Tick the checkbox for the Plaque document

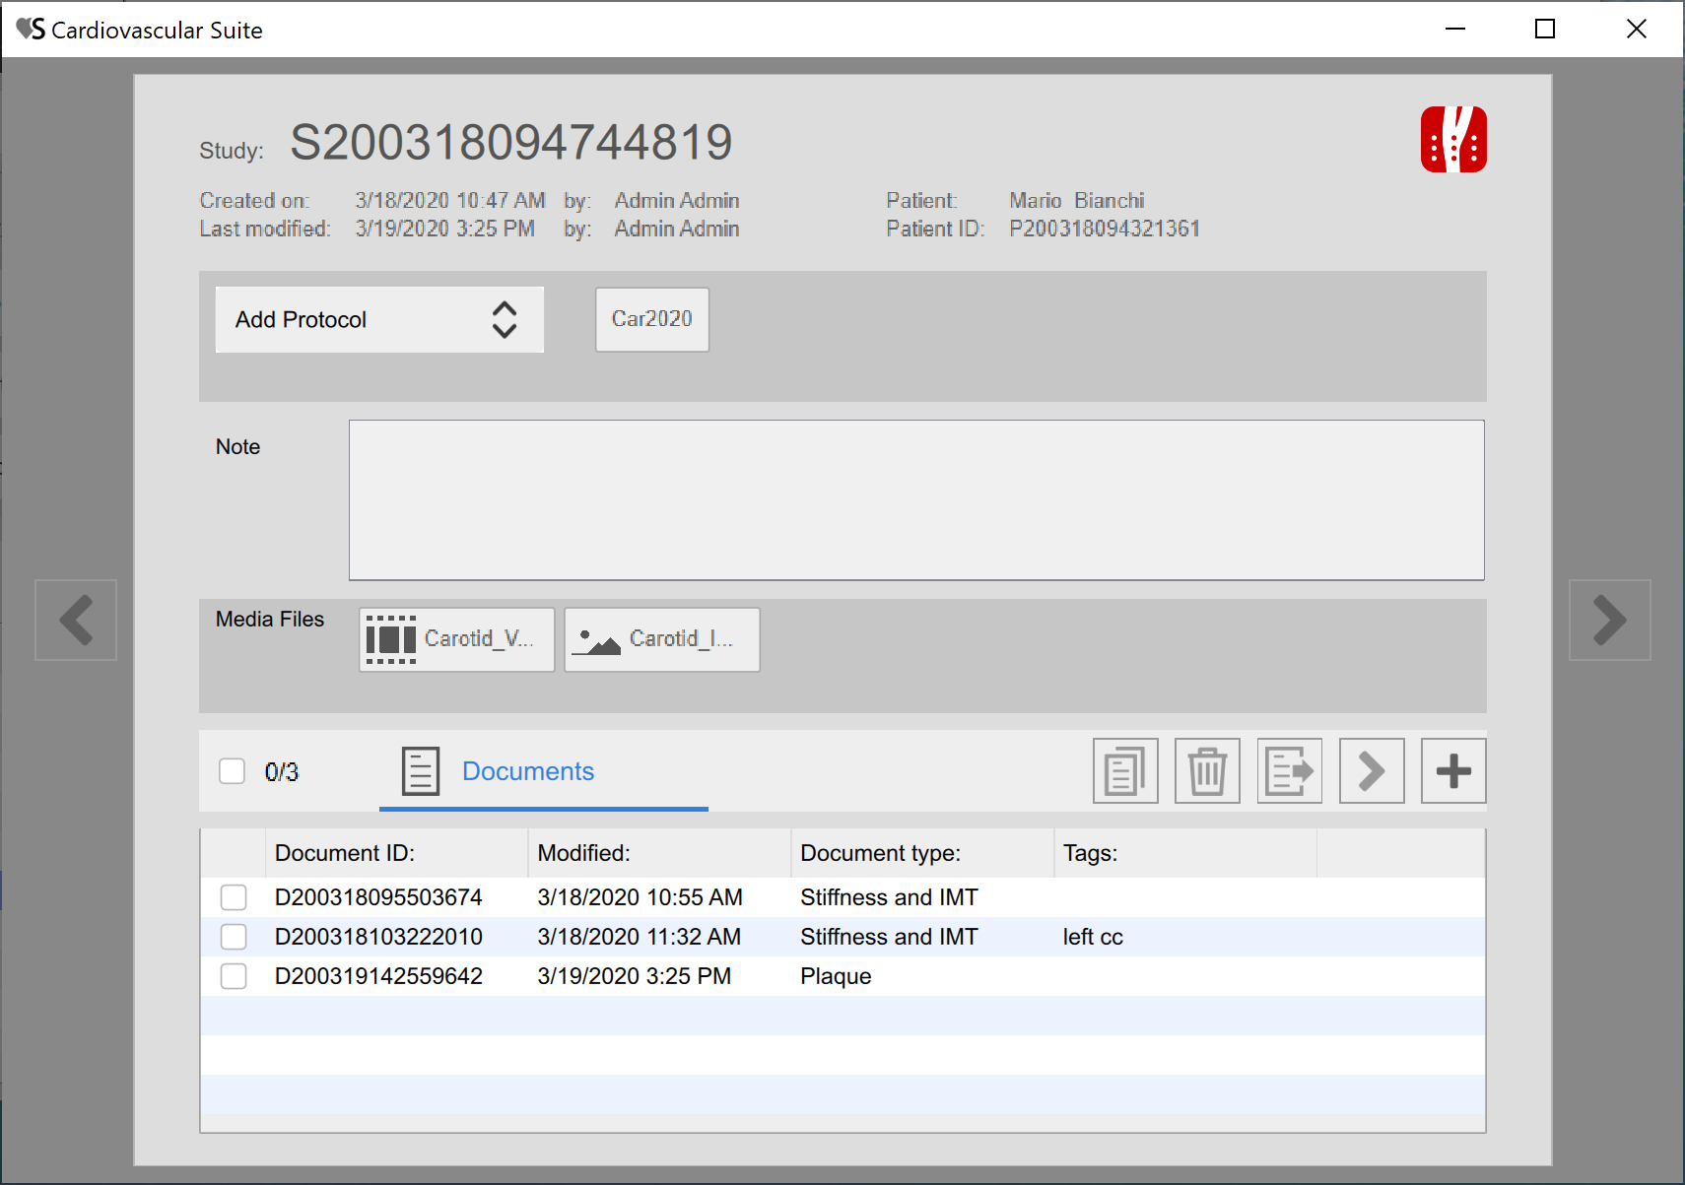234,976
